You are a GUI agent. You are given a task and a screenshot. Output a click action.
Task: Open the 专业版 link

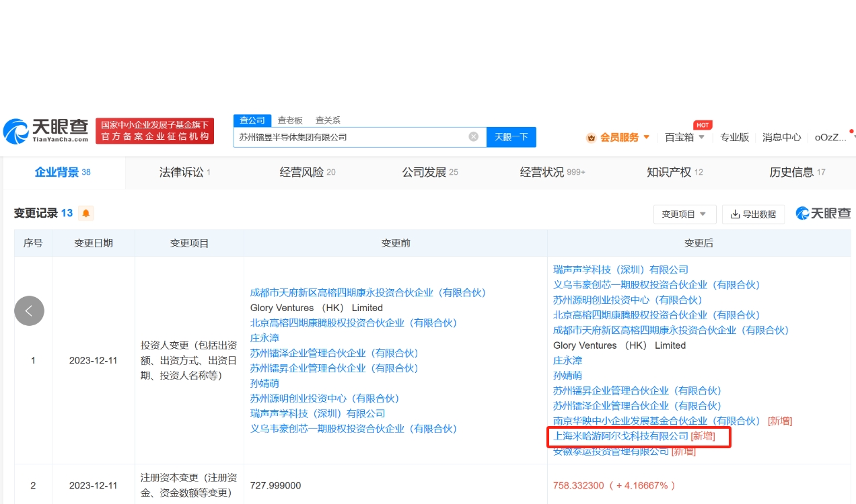(x=734, y=137)
